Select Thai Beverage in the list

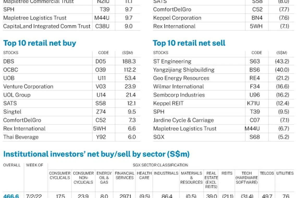pos(21,137)
